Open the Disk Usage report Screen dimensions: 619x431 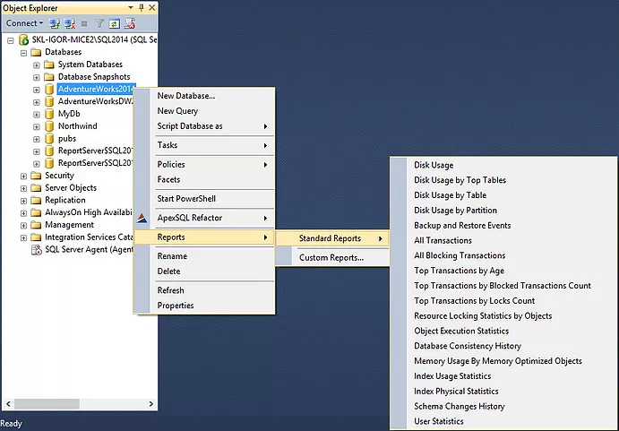[x=503, y=165]
